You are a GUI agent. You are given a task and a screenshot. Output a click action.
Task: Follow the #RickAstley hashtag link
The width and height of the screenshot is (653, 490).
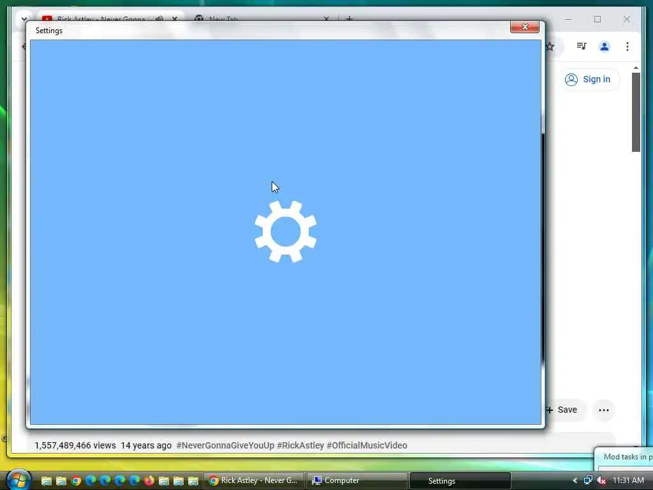pos(300,445)
